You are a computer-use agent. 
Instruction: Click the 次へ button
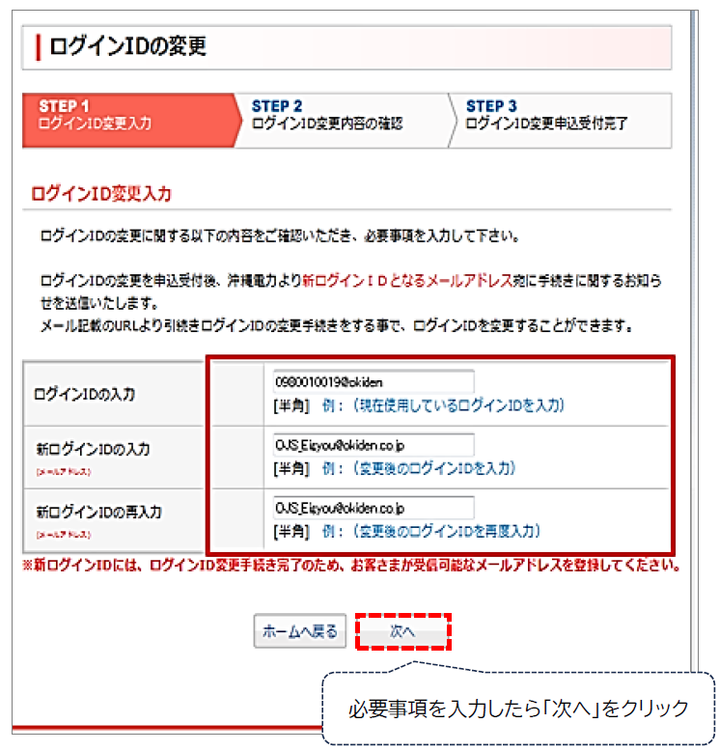tap(402, 631)
